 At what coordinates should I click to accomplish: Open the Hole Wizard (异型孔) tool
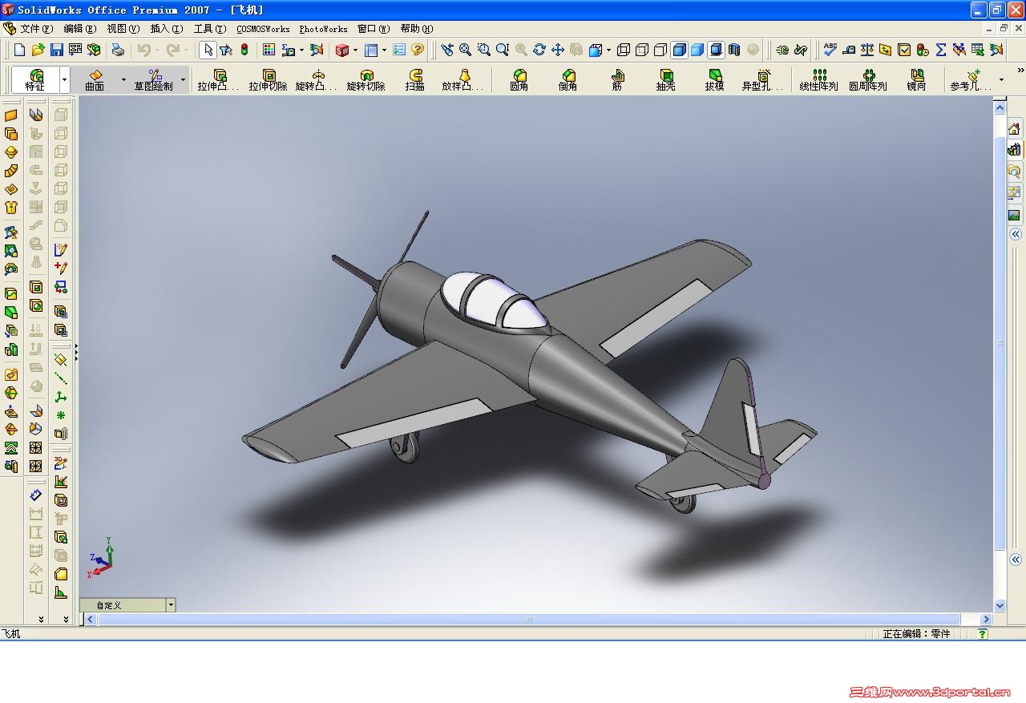click(x=763, y=79)
